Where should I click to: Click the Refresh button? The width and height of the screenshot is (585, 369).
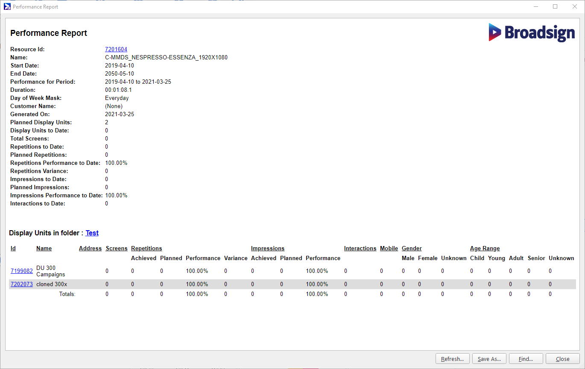[x=452, y=359]
